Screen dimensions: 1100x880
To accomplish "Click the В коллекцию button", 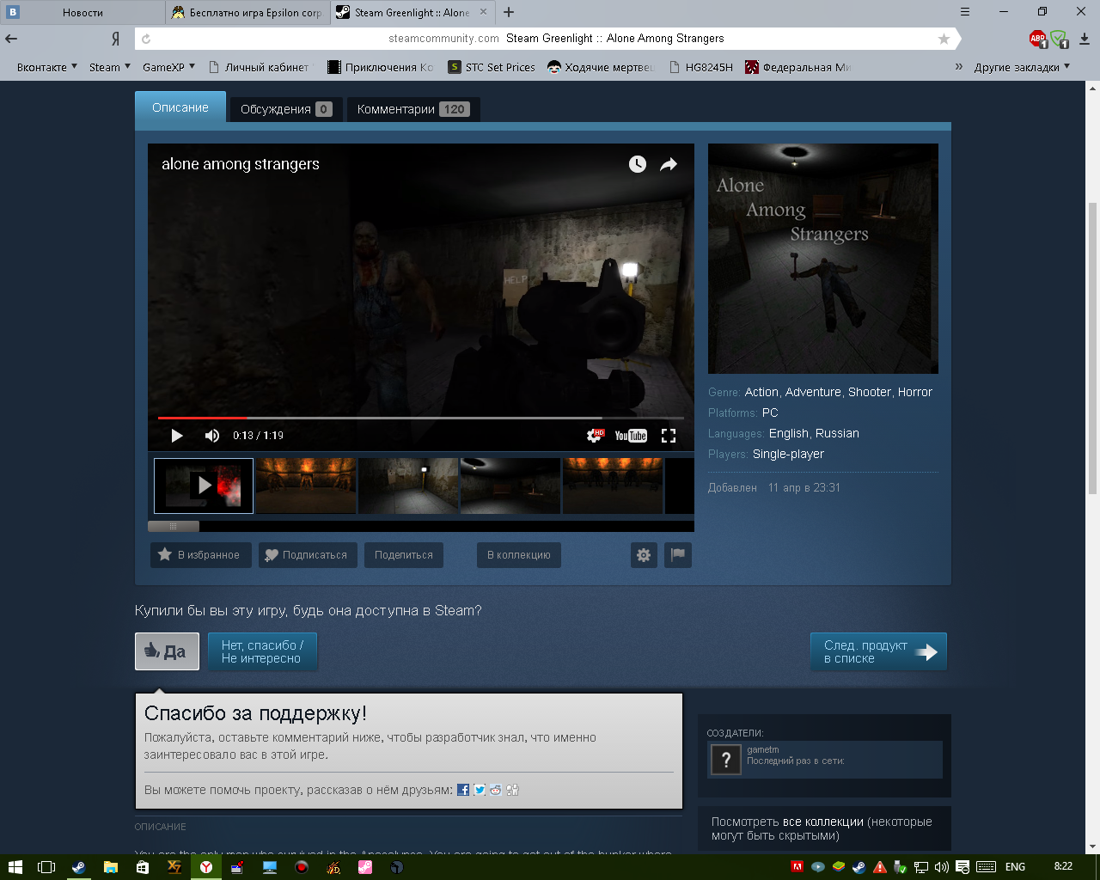I will 519,555.
